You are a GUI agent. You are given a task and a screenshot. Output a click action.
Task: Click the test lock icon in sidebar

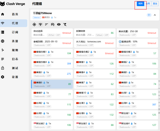[3, 68]
